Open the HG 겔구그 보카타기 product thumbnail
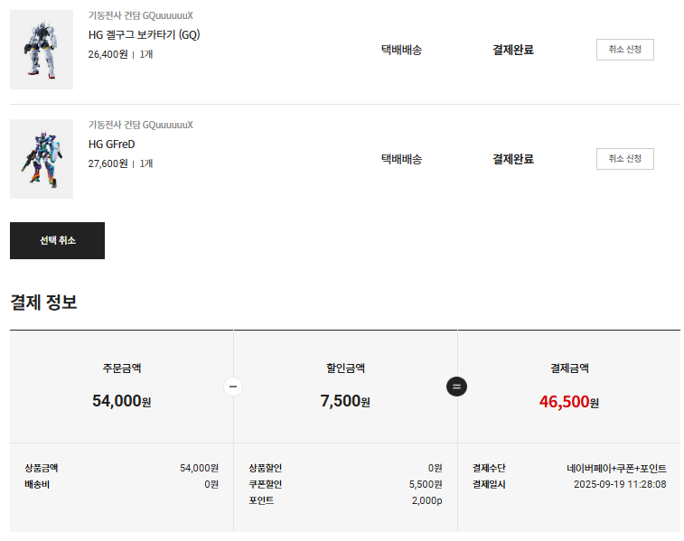 coord(42,50)
